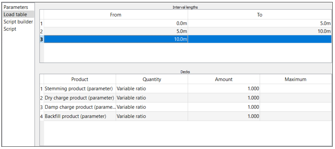Click the Maximum cell for Backfill product

pyautogui.click(x=295, y=116)
